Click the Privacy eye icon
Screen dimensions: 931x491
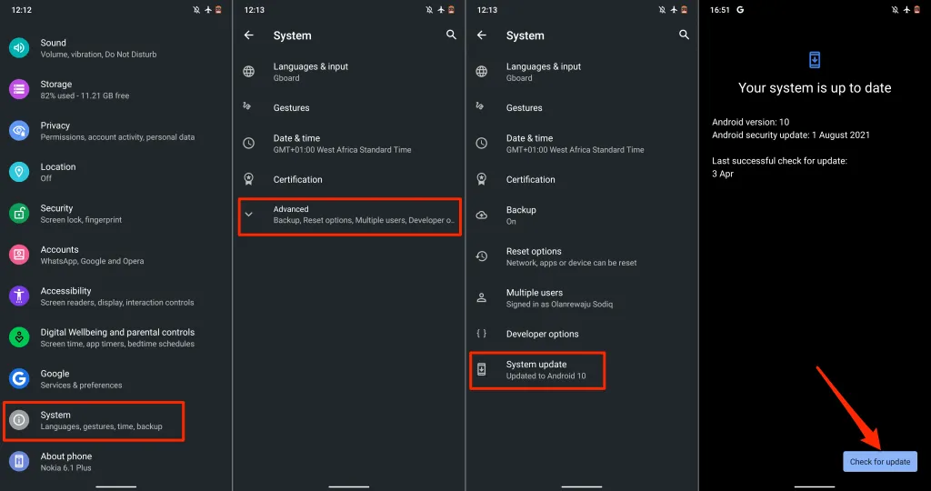tap(19, 131)
